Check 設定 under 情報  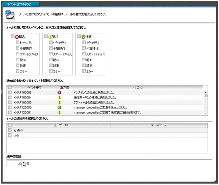[84, 65]
